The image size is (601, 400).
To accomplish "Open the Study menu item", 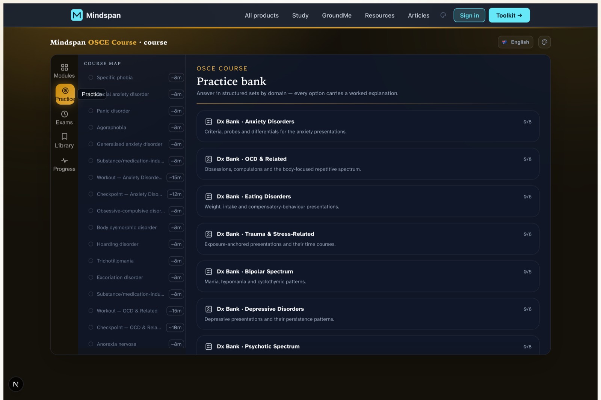I will (300, 15).
